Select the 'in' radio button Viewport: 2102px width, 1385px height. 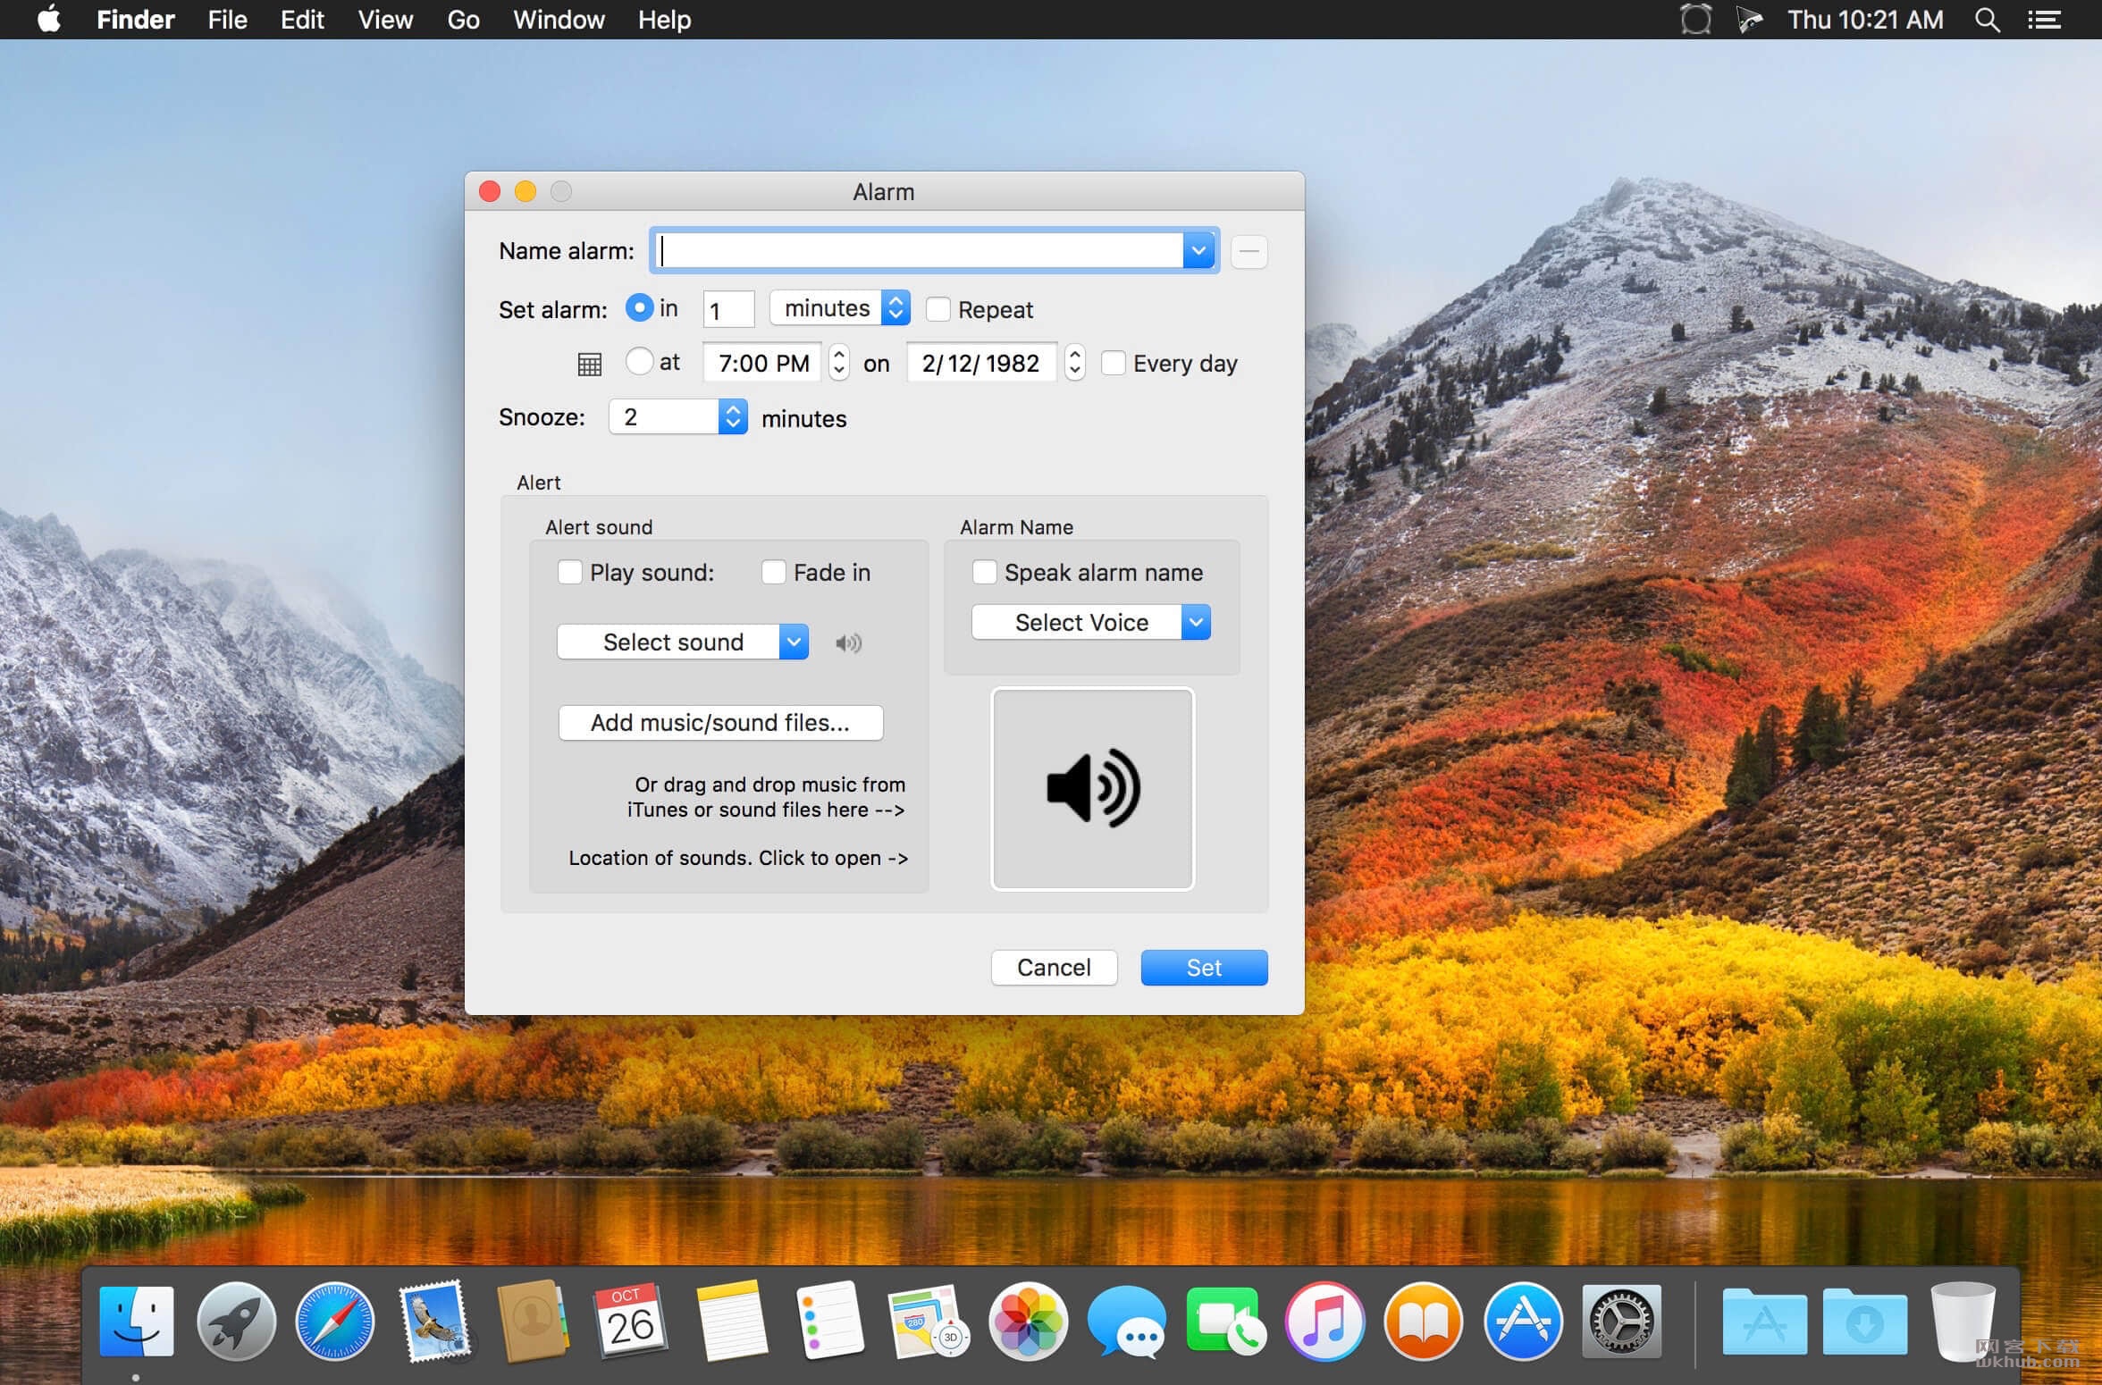pos(639,307)
